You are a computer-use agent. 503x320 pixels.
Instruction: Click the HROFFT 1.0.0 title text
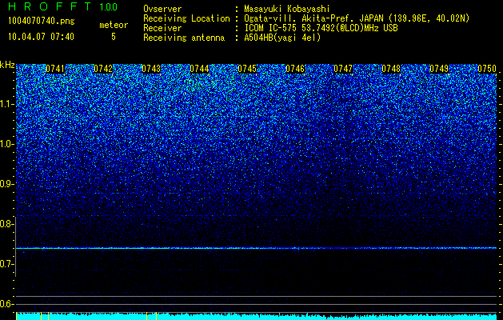click(x=63, y=6)
